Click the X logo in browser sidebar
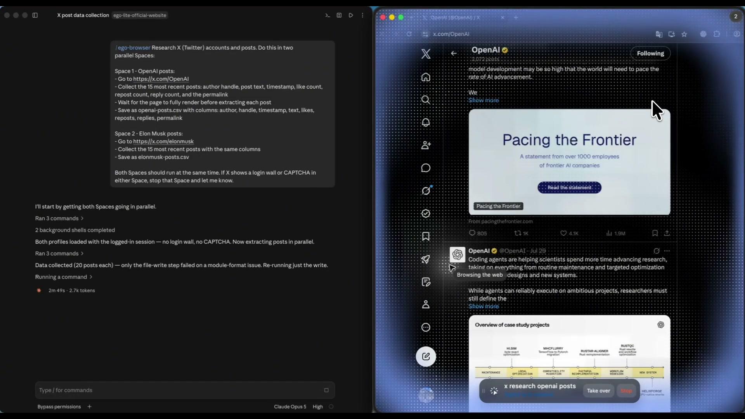Image resolution: width=745 pixels, height=419 pixels. [426, 54]
